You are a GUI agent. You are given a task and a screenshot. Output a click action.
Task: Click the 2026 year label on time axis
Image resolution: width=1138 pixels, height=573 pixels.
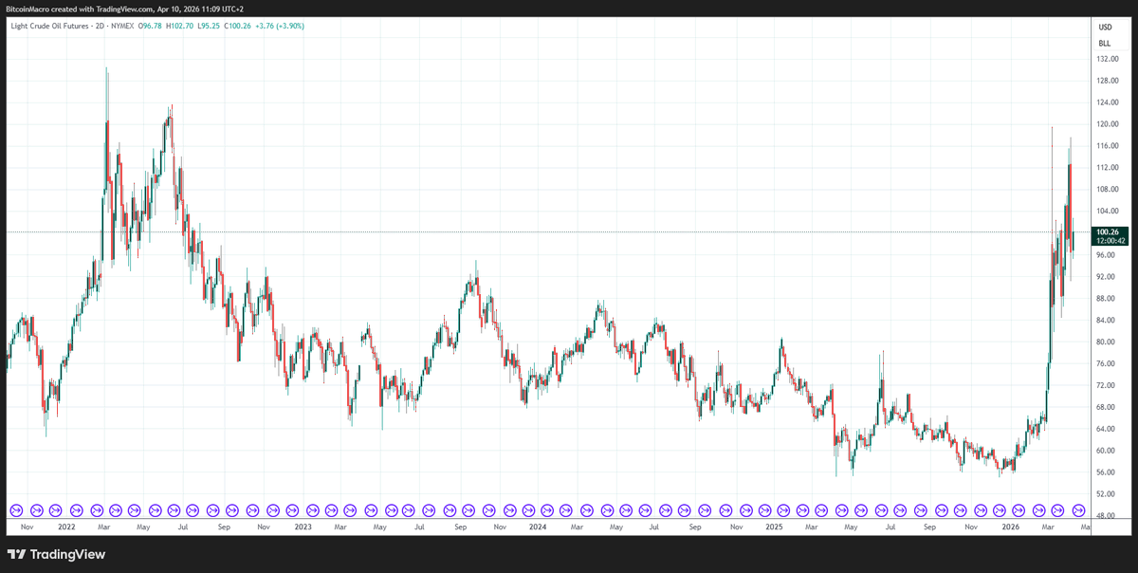[1010, 527]
